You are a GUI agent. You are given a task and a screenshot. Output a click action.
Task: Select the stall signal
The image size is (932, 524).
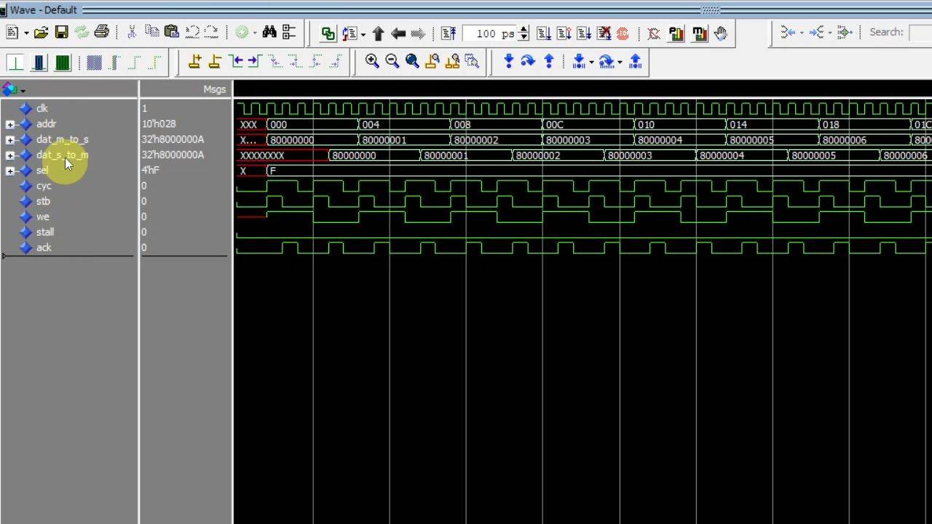[45, 231]
